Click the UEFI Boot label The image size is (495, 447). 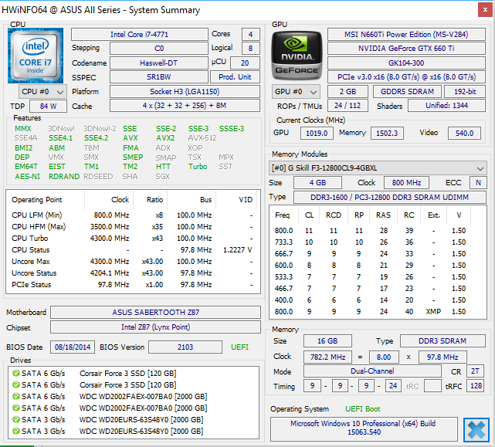362,409
